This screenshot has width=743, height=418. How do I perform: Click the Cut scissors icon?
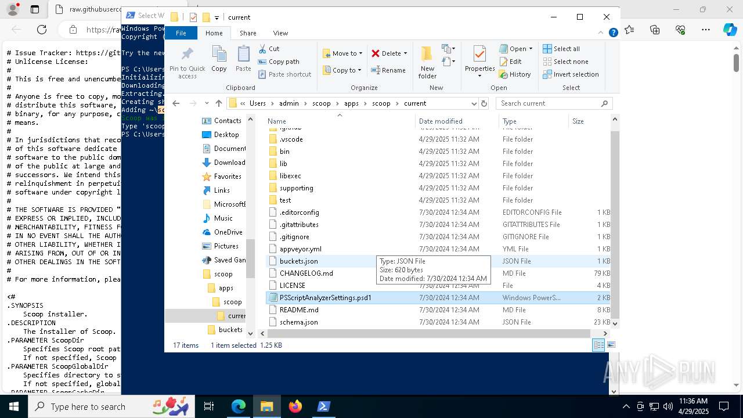262,49
